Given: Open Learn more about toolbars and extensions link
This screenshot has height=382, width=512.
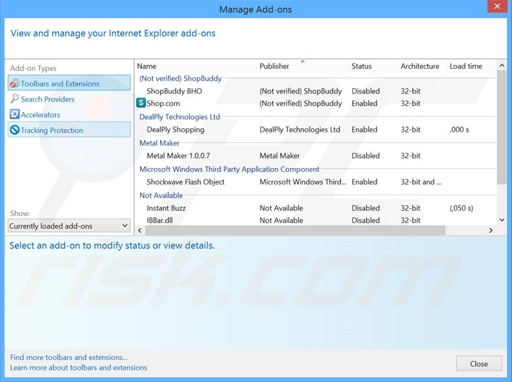Looking at the screenshot, I should pos(78,368).
